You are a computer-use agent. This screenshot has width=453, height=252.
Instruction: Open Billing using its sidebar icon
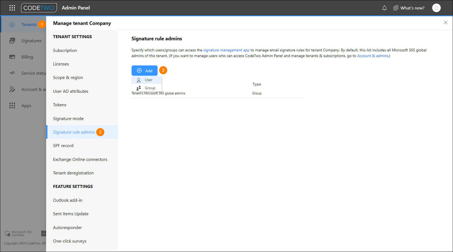[12, 57]
